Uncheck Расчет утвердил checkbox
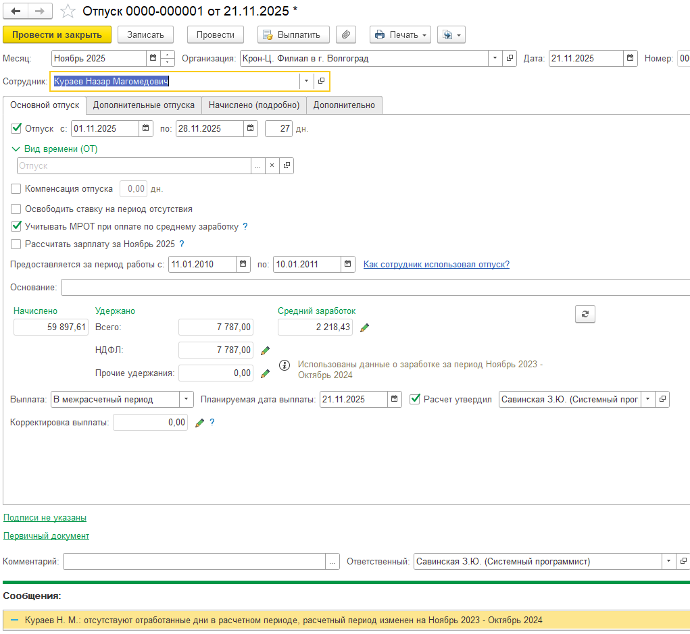 (x=415, y=399)
